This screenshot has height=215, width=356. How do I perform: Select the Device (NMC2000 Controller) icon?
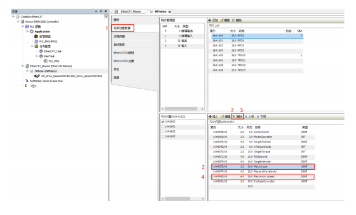click(23, 21)
